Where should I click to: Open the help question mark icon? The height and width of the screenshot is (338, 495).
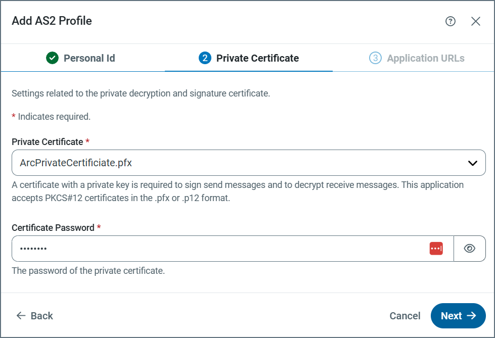[451, 21]
